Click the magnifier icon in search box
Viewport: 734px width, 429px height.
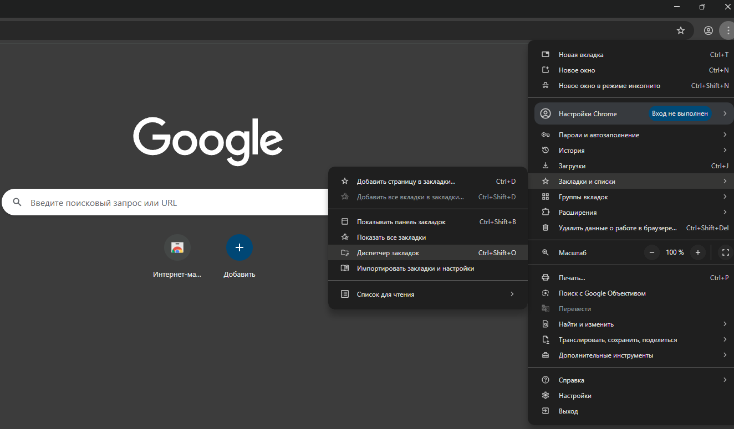coord(17,203)
